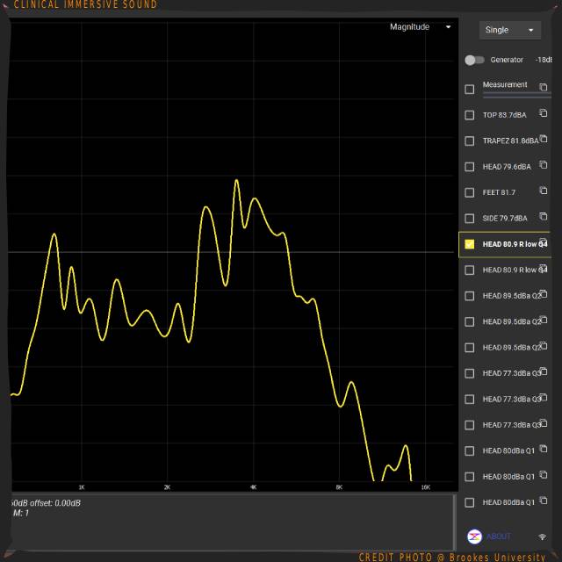Enable the SIDE 79.7dBA checkbox
The image size is (562, 562).
coord(469,219)
